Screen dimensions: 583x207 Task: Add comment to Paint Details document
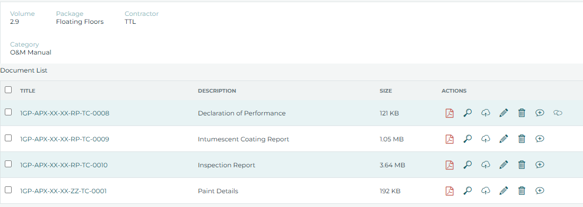pyautogui.click(x=540, y=191)
